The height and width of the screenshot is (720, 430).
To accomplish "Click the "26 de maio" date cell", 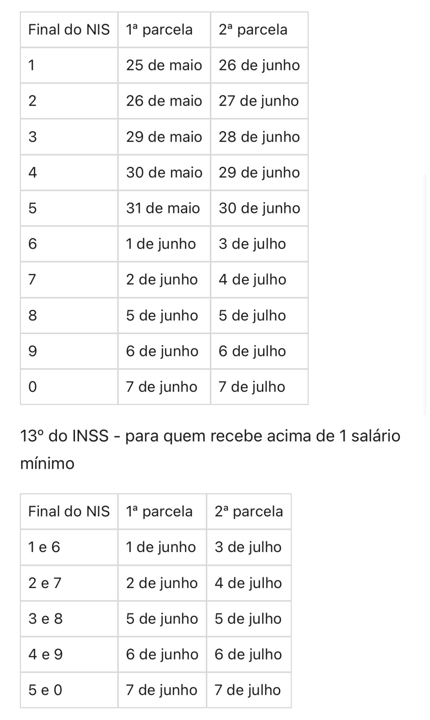I will [x=164, y=101].
